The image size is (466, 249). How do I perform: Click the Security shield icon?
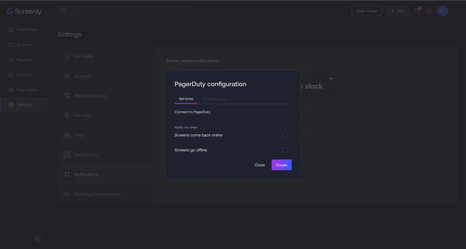(67, 115)
